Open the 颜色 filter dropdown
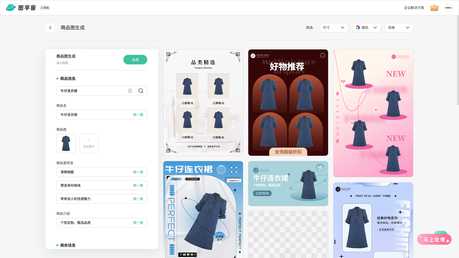The height and width of the screenshot is (258, 459). tap(367, 28)
